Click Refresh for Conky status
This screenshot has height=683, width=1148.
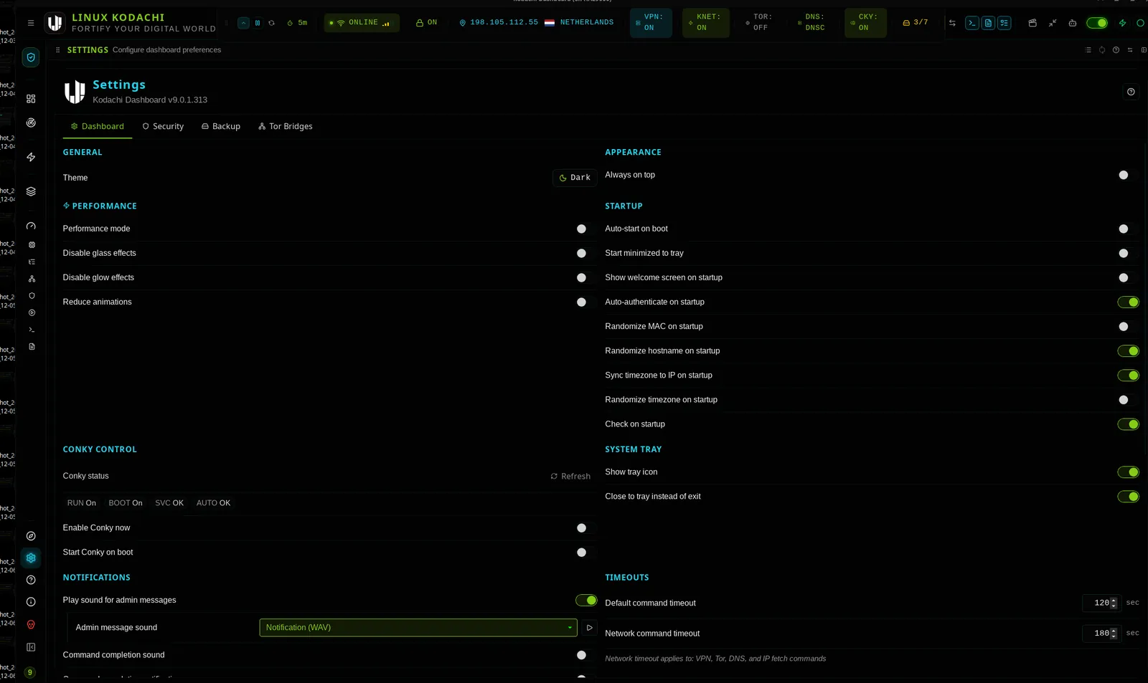(x=570, y=476)
